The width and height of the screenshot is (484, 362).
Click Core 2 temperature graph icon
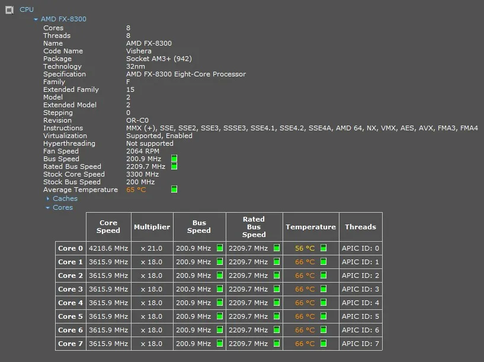coord(323,275)
